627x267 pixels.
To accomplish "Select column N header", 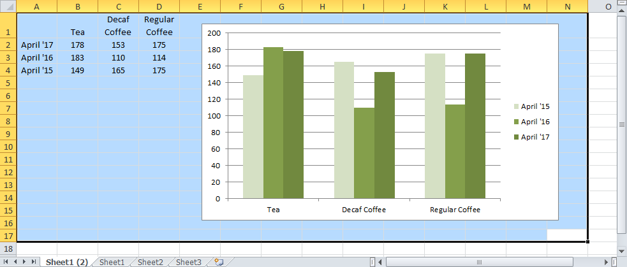I will coord(568,6).
